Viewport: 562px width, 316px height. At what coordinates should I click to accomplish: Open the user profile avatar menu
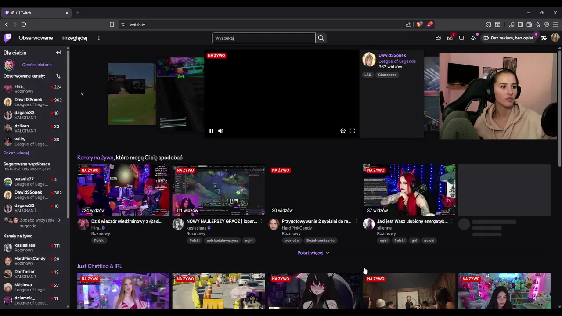point(555,38)
